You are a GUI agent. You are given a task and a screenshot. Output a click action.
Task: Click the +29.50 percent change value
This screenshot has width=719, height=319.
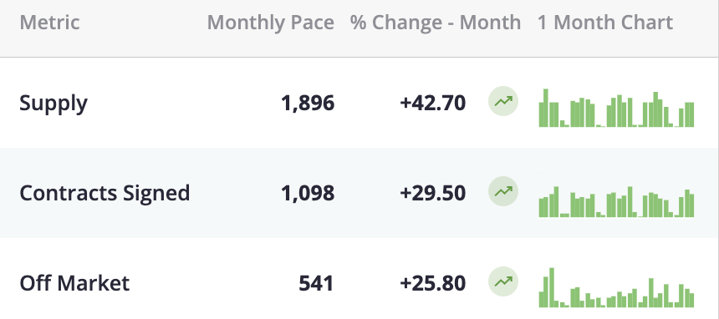433,193
